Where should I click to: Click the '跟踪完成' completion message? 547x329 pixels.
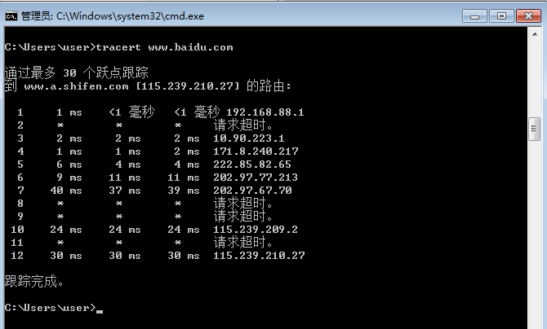[33, 282]
